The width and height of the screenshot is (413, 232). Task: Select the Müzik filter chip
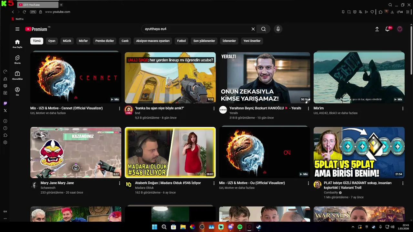coord(67,41)
